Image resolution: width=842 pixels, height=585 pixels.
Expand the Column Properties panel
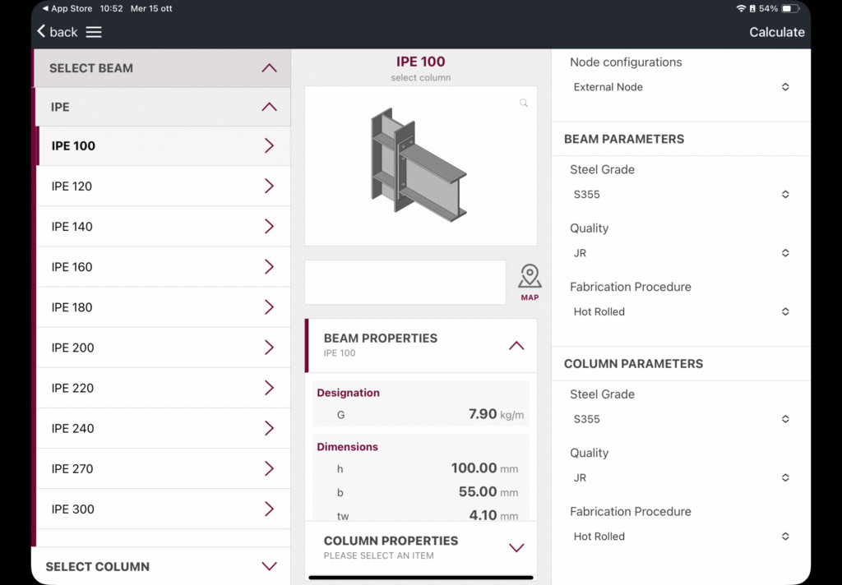(516, 547)
